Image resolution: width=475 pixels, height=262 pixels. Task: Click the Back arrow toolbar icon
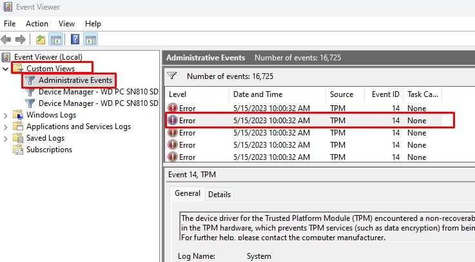pos(6,39)
